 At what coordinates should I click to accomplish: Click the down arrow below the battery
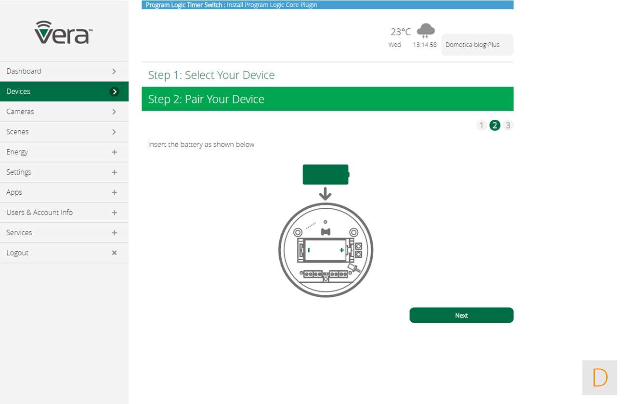326,194
